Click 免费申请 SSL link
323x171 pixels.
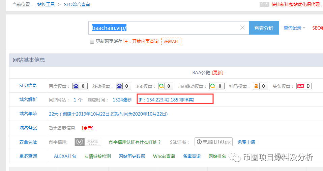tap(246, 142)
